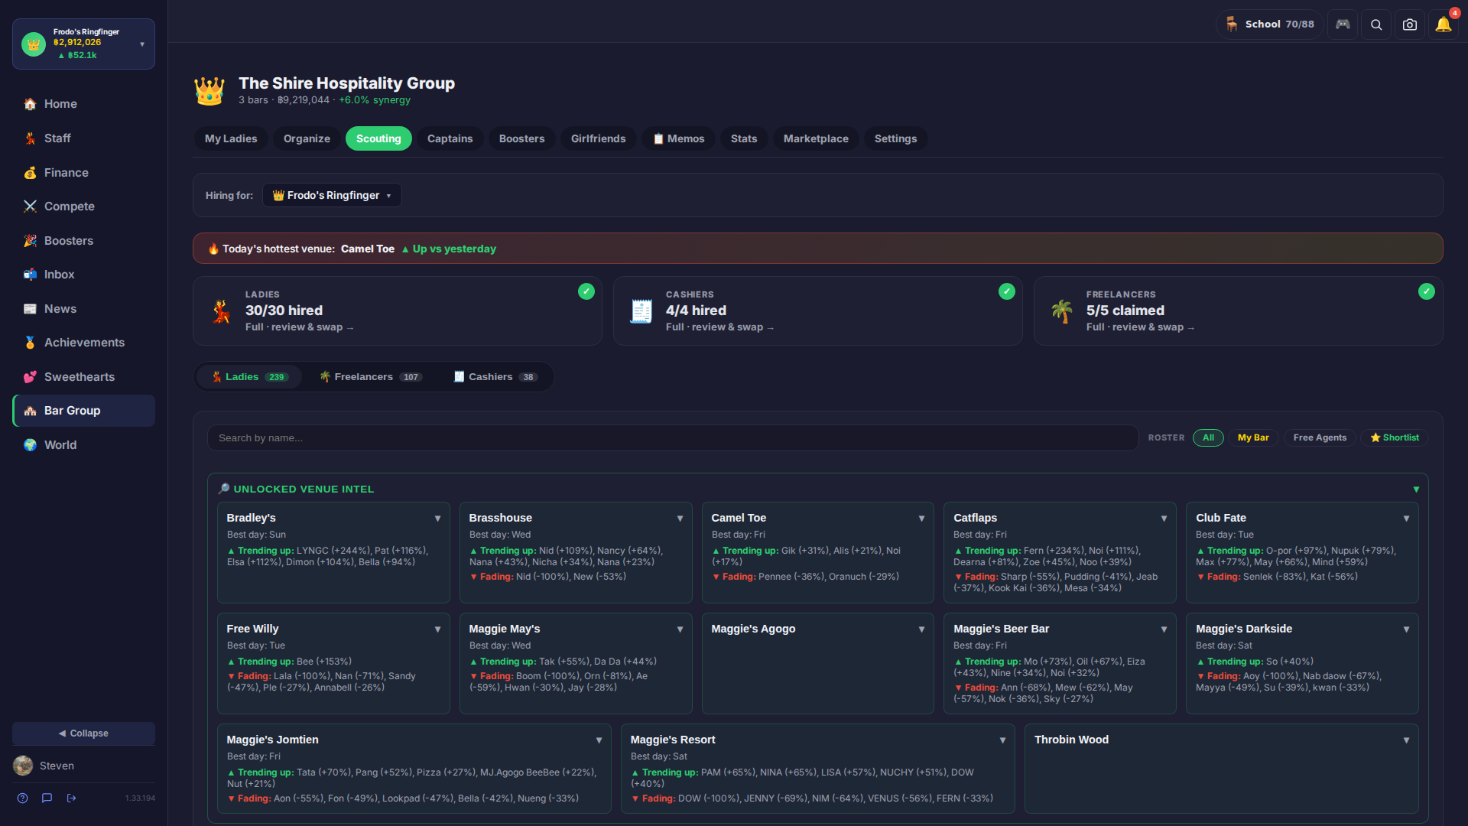Screen dimensions: 1468x826
Task: Switch to the Captains tab
Action: (x=450, y=138)
